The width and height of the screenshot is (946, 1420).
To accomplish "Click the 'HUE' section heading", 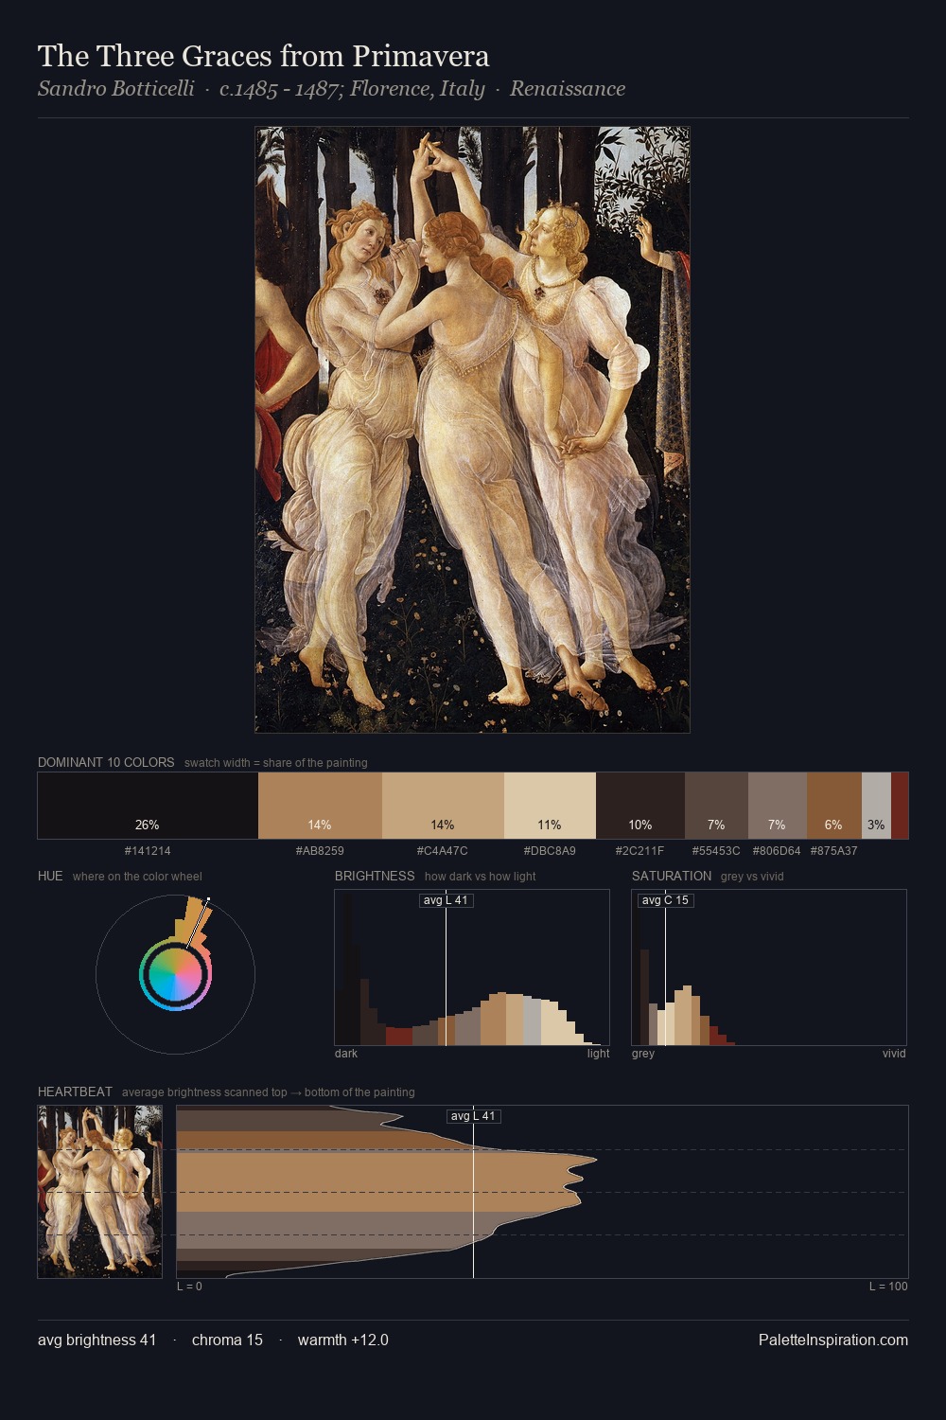I will [50, 876].
